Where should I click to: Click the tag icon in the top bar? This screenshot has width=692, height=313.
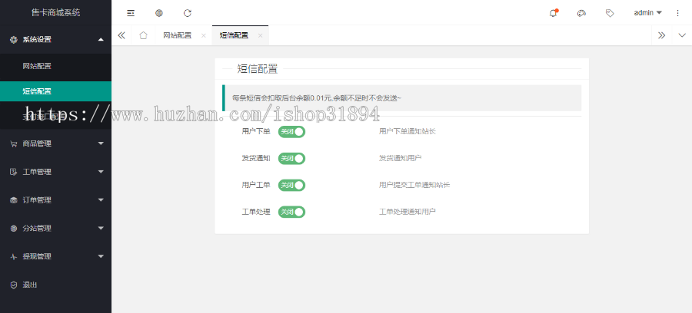[x=610, y=13]
